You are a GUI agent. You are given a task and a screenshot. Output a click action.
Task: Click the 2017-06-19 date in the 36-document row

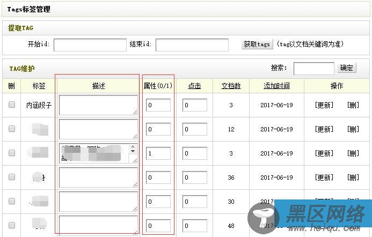pyautogui.click(x=276, y=177)
